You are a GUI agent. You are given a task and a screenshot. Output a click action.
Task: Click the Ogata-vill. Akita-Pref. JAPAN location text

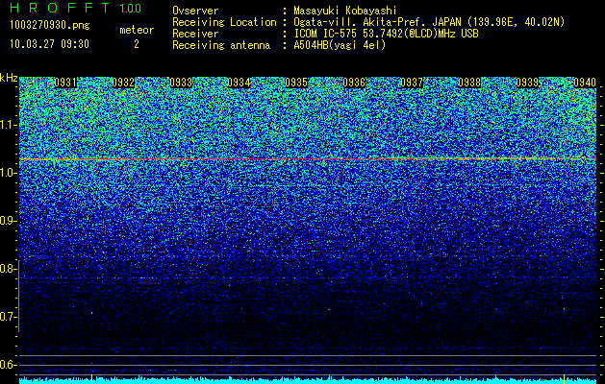tap(429, 22)
